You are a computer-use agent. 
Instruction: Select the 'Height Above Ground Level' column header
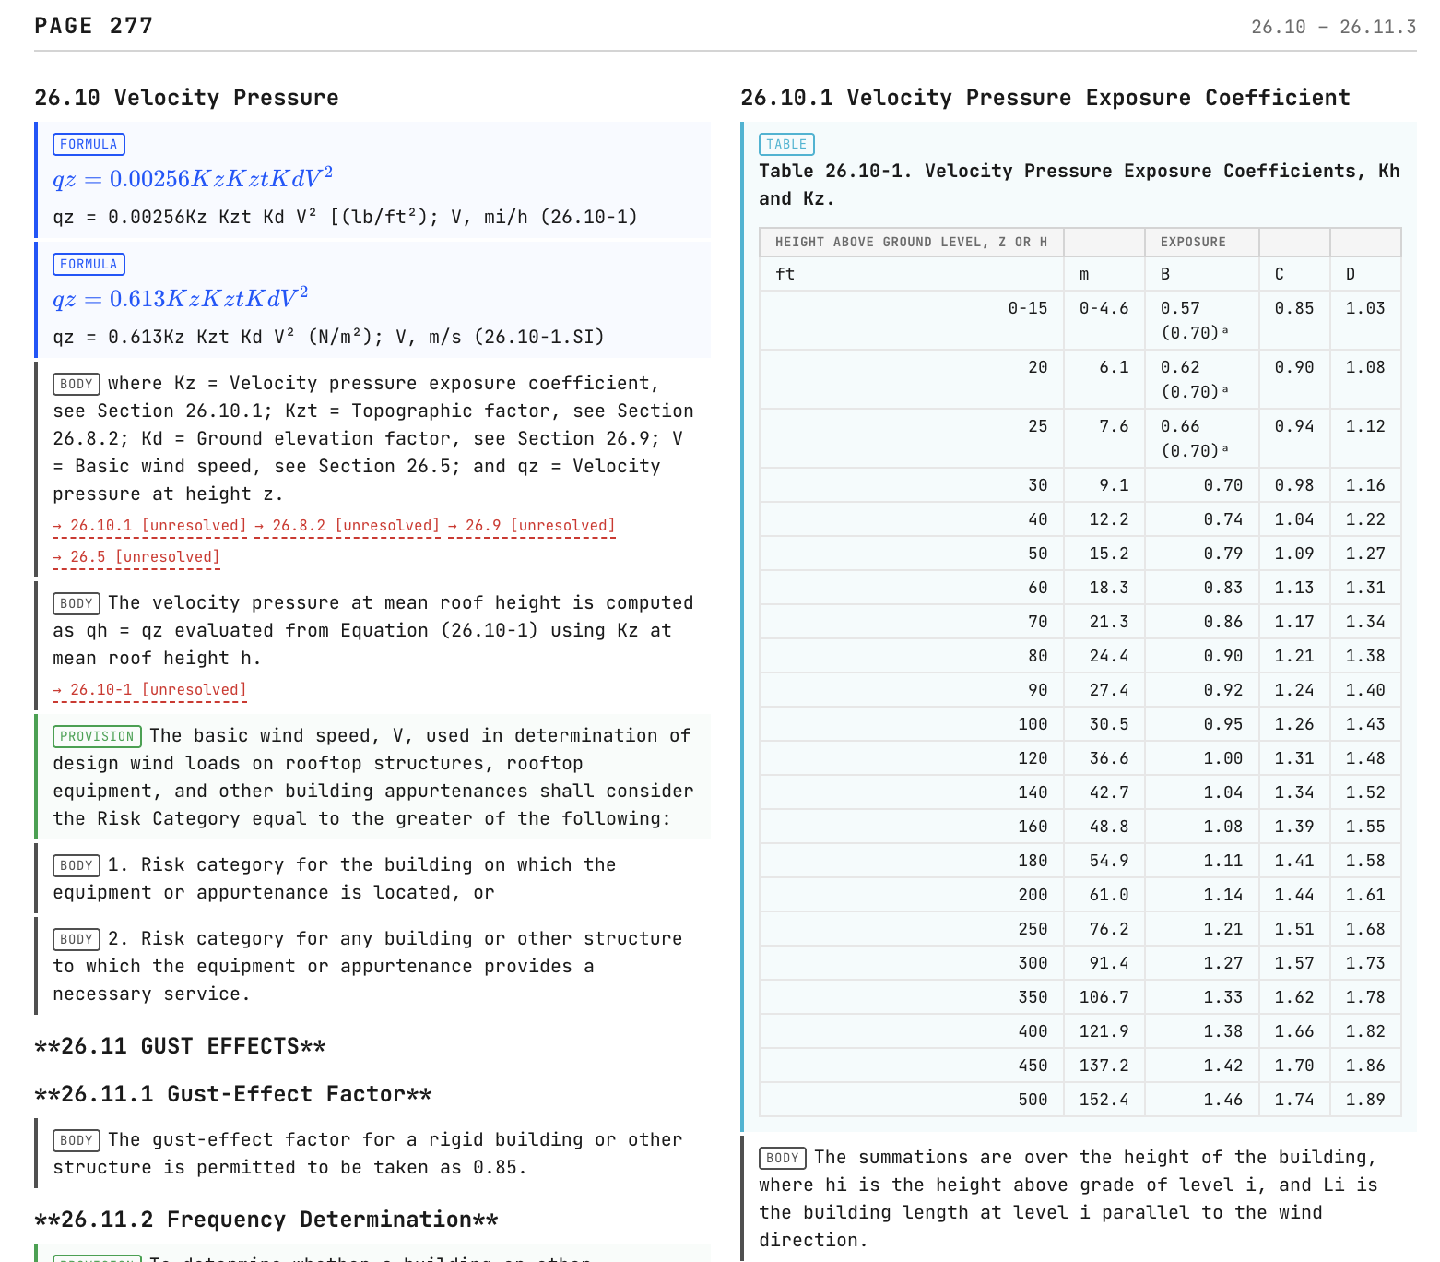click(911, 243)
